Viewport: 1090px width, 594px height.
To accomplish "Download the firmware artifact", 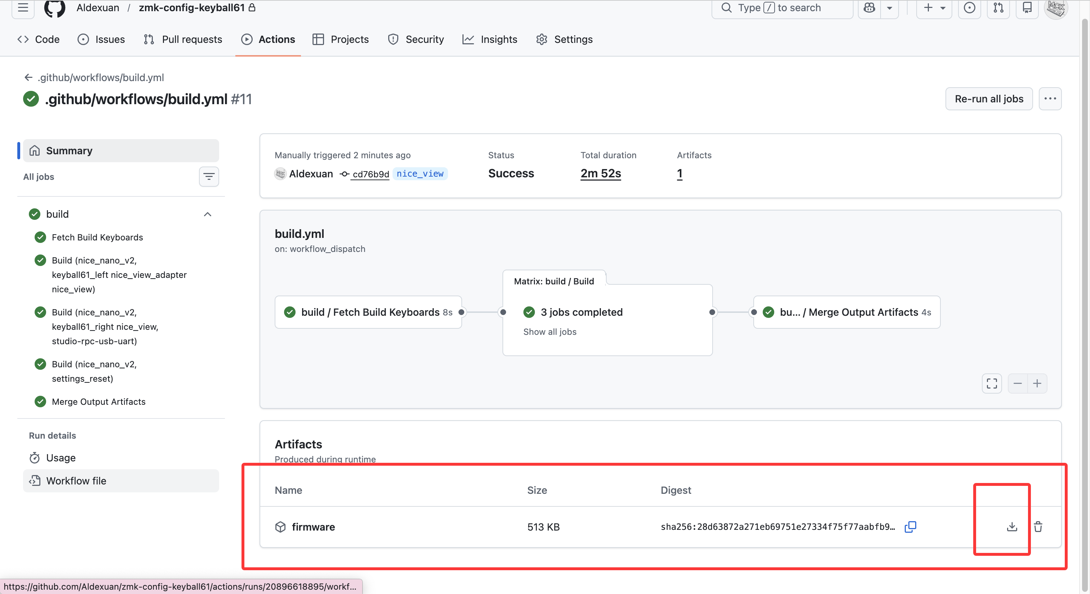I will coord(1012,527).
